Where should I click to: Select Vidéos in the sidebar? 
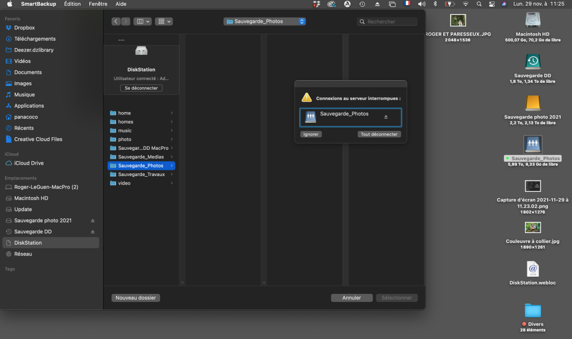pyautogui.click(x=51, y=61)
